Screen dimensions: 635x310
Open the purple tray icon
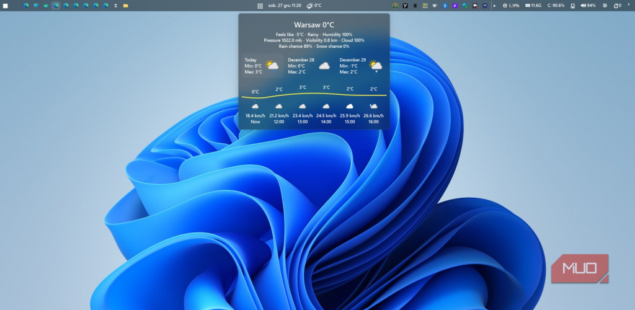[x=455, y=6]
